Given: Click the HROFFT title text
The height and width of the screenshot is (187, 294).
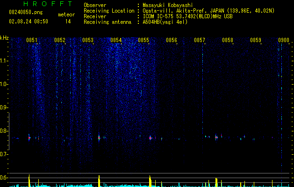Looking at the screenshot, I should coord(48,4).
